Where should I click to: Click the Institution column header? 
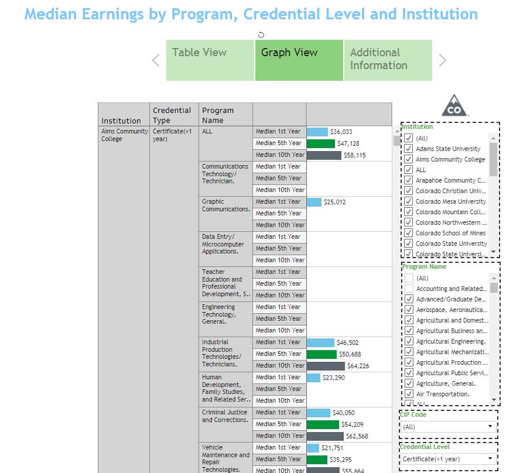pyautogui.click(x=124, y=114)
